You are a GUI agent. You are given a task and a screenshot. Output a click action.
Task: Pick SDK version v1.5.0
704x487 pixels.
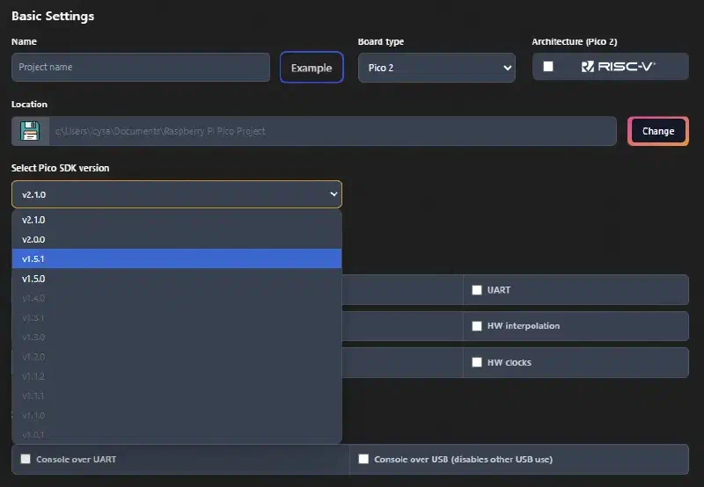177,279
